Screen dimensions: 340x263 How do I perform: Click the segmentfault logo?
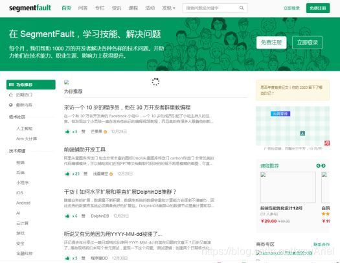(30, 8)
